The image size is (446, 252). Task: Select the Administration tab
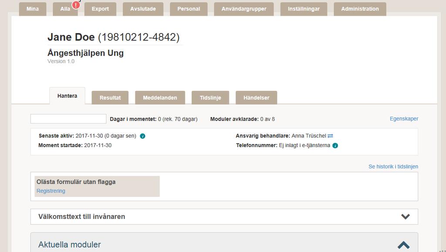360,9
